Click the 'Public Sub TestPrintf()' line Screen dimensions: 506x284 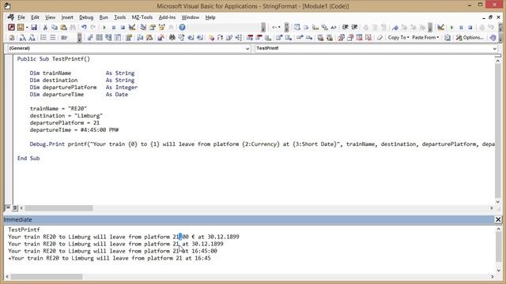tap(54, 59)
